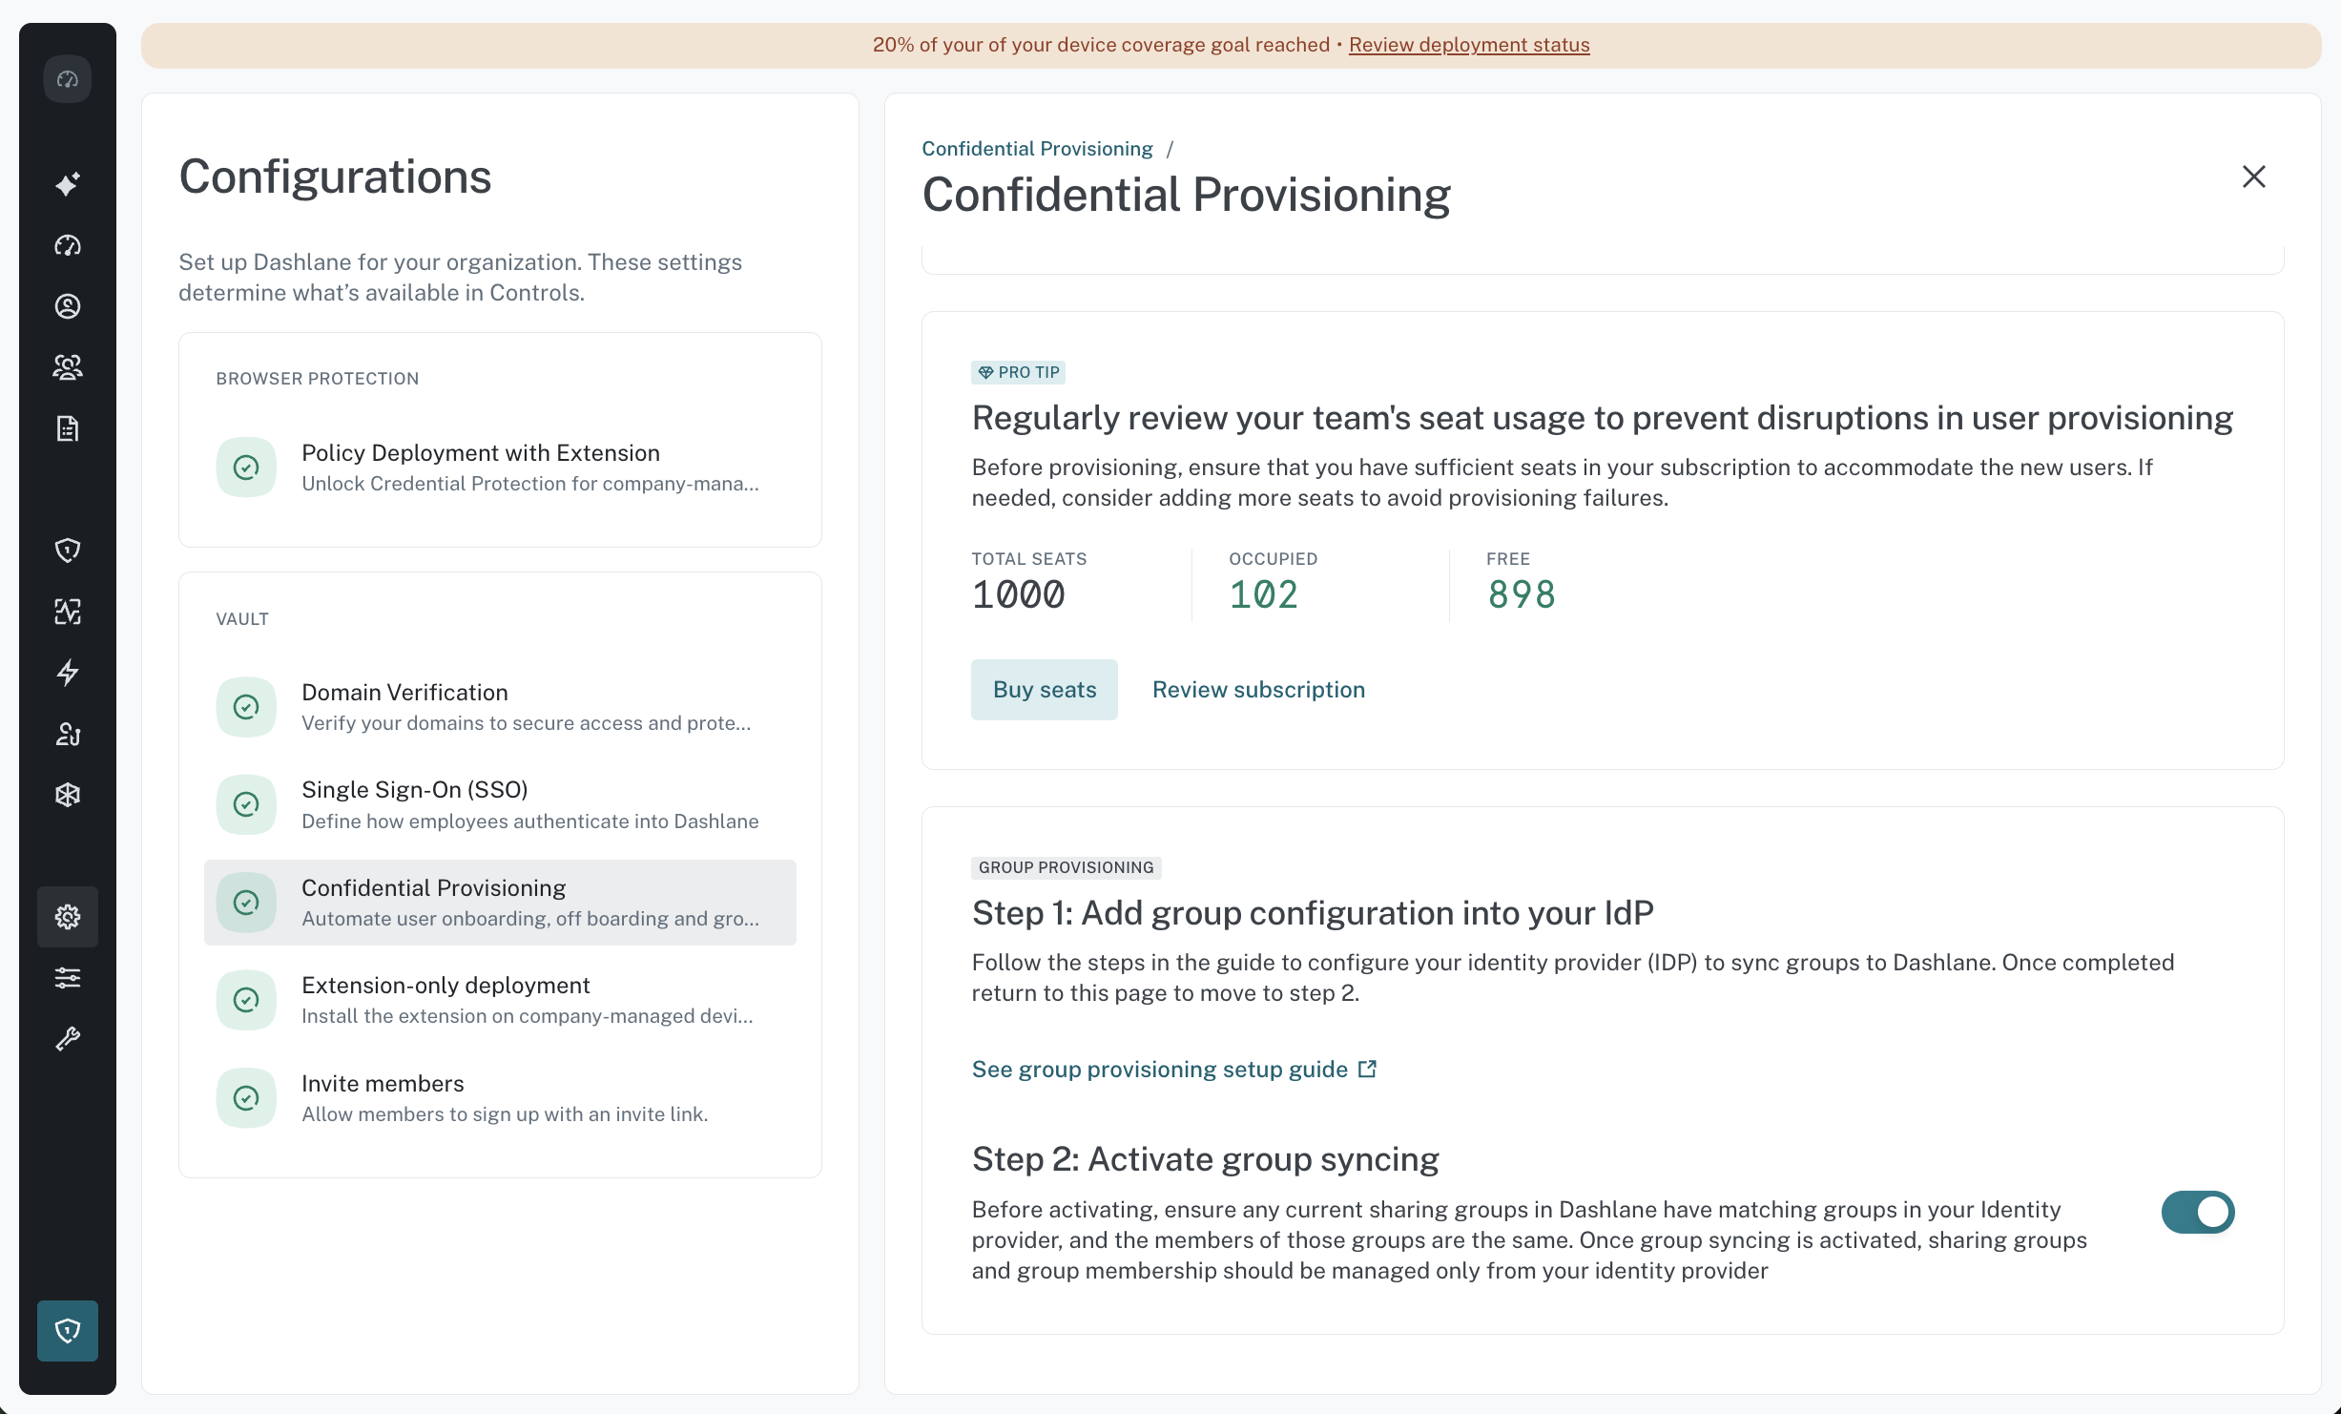Open the sliders controls sidebar icon
This screenshot has height=1414, width=2341.
tap(67, 978)
